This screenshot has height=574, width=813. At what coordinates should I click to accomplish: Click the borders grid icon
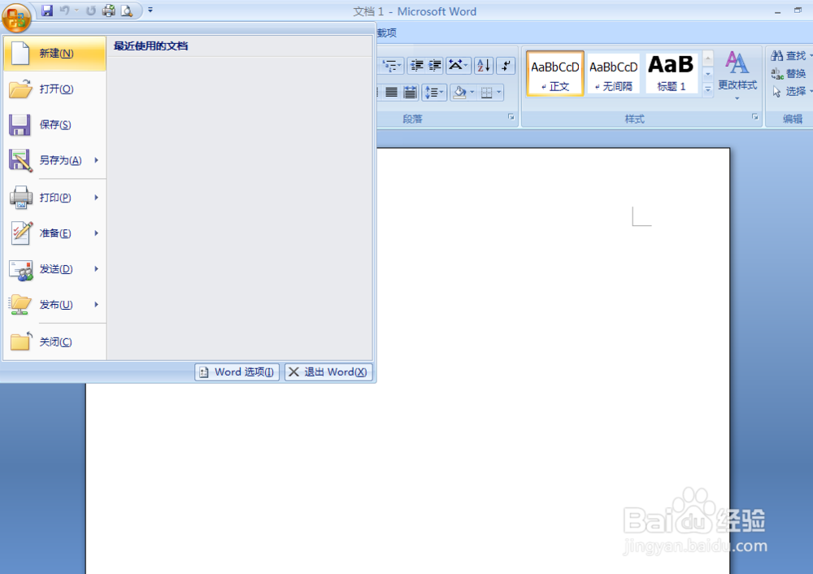click(x=486, y=93)
